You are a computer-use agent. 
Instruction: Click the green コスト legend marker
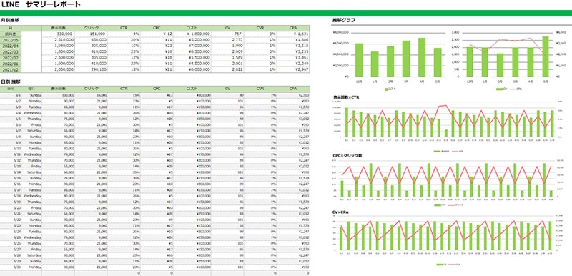click(x=385, y=89)
